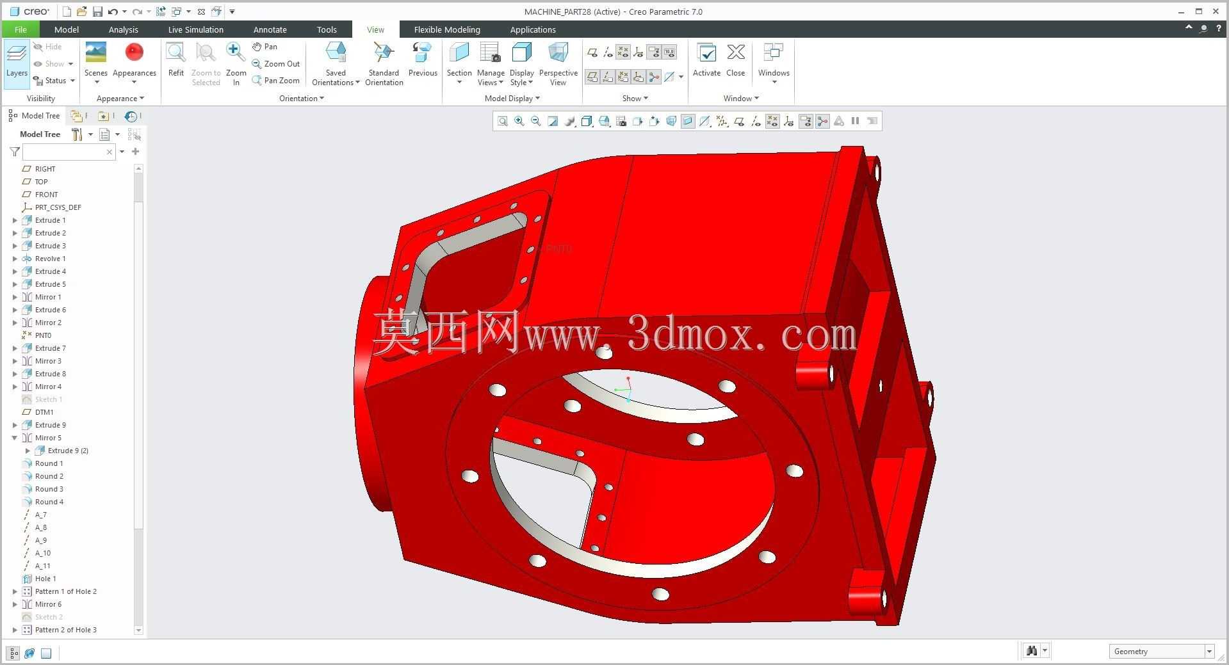Click the Open file folder icon
The width and height of the screenshot is (1229, 665).
click(x=81, y=12)
